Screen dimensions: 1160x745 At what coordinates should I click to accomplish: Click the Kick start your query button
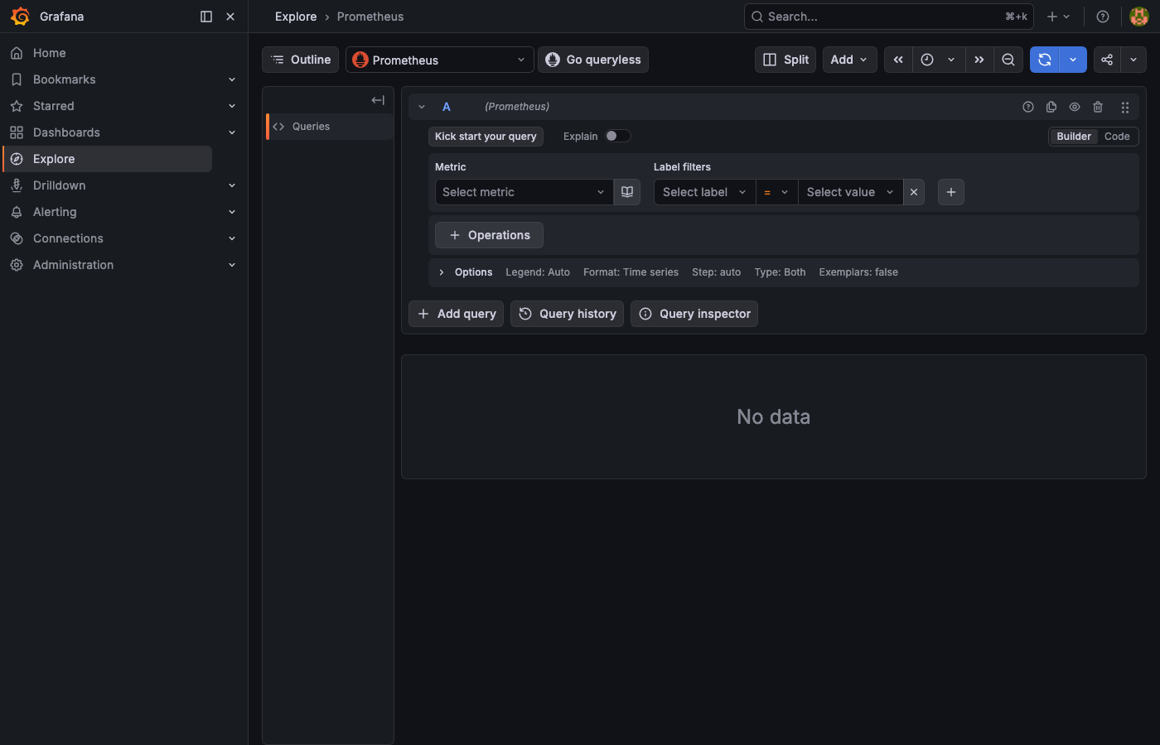pos(486,135)
